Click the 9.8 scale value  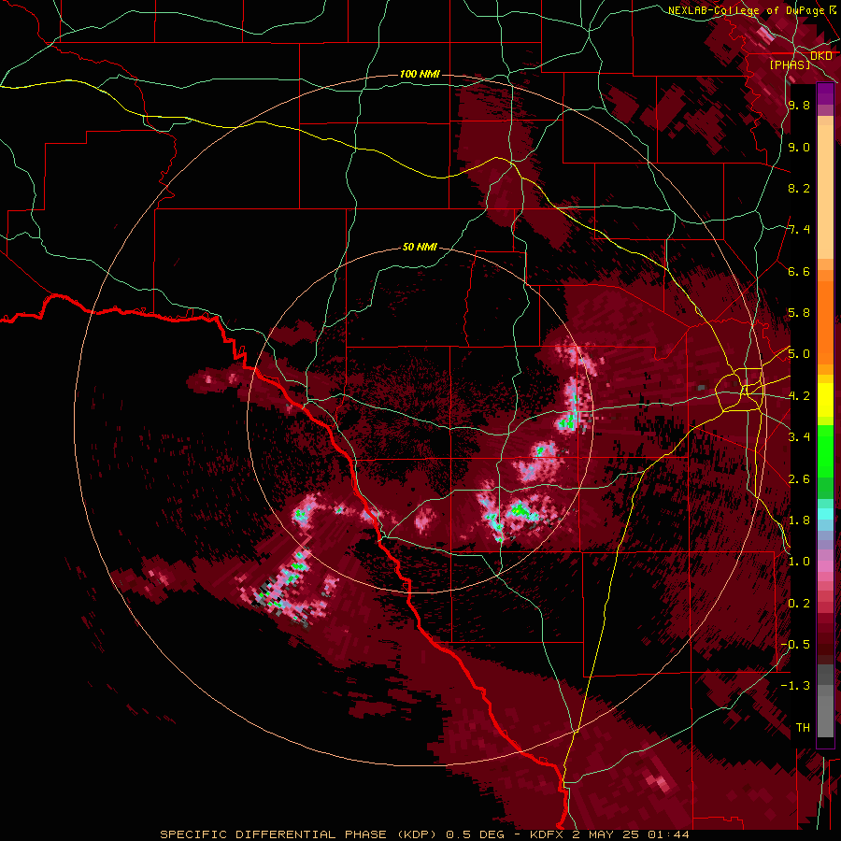coord(799,106)
